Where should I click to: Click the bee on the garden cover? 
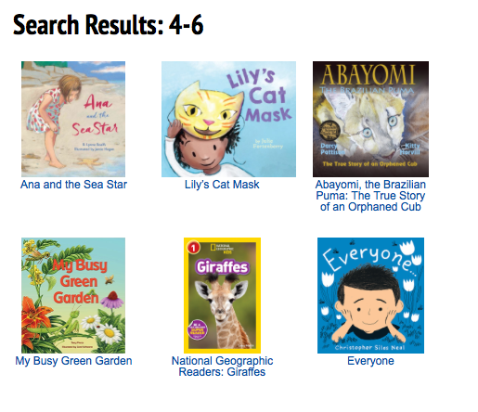110,279
